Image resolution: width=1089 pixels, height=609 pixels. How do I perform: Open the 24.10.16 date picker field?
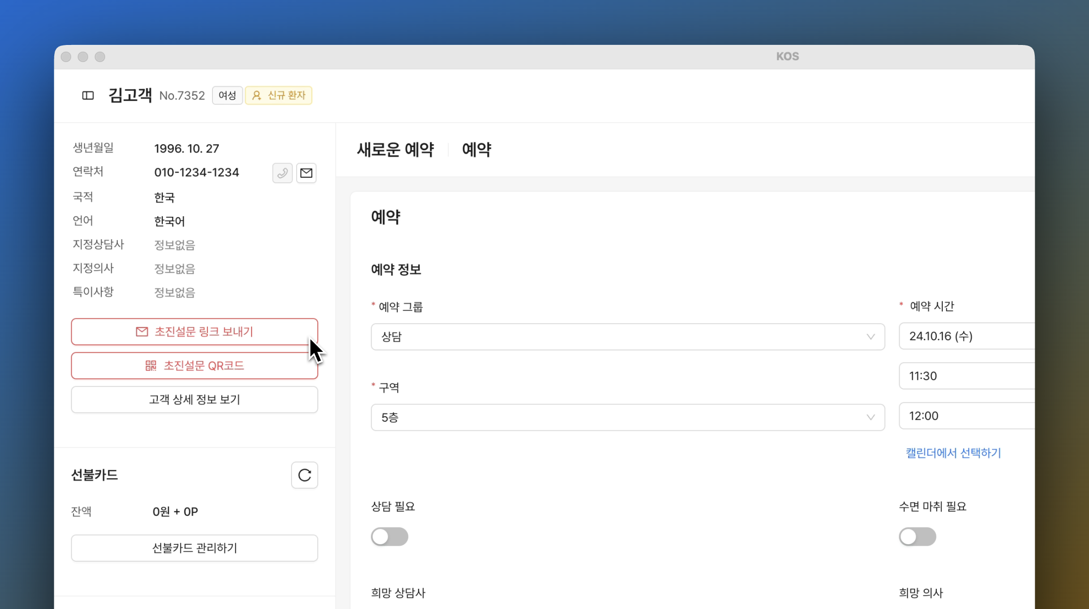[x=966, y=336]
